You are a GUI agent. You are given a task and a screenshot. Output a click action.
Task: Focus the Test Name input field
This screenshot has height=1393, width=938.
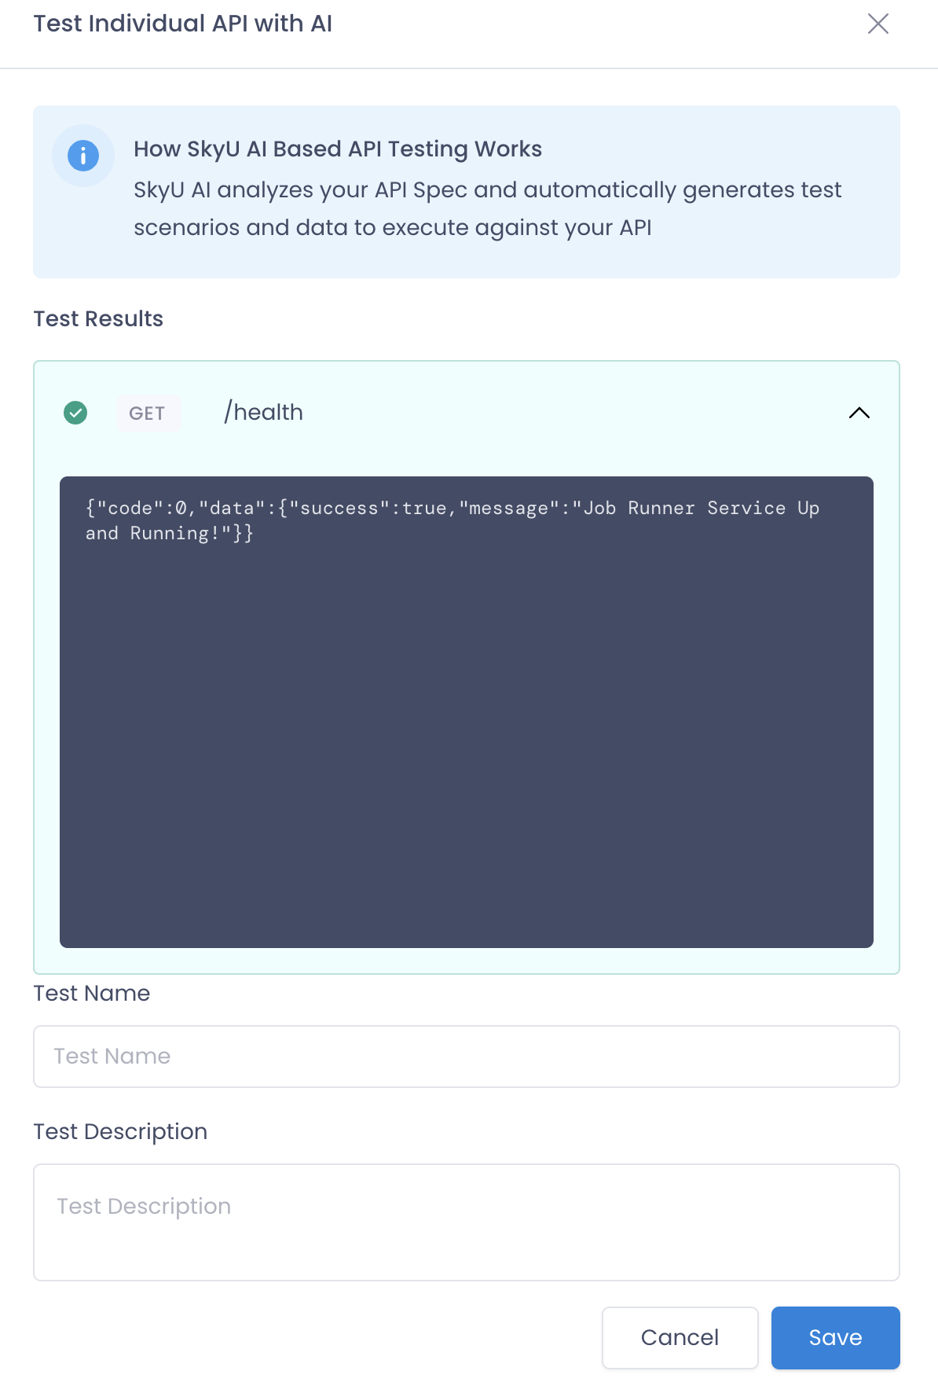tap(467, 1057)
